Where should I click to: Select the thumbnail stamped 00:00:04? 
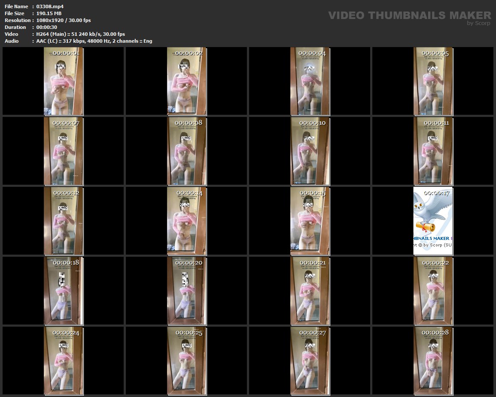pos(310,81)
